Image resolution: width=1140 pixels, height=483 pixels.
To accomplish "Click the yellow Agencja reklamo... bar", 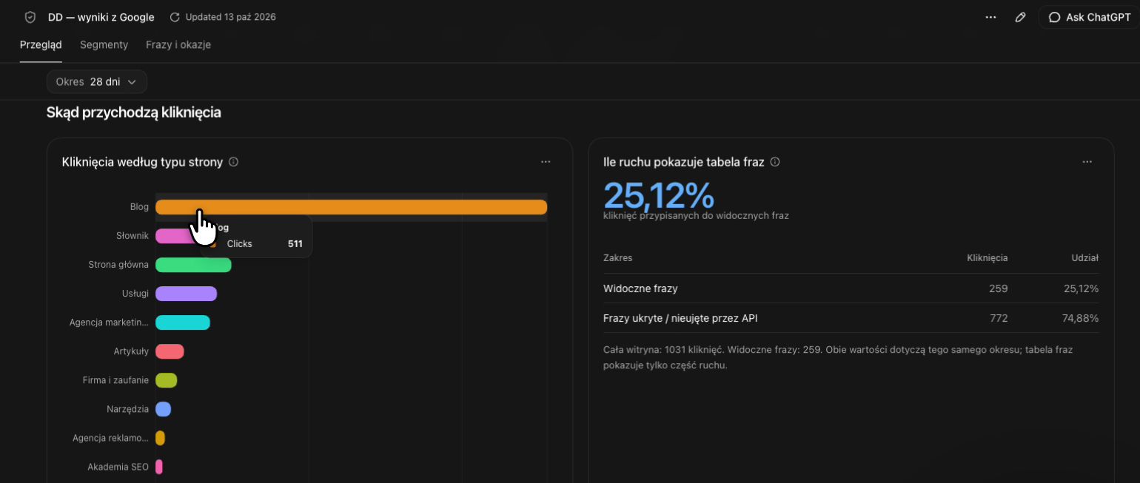I will (x=160, y=438).
